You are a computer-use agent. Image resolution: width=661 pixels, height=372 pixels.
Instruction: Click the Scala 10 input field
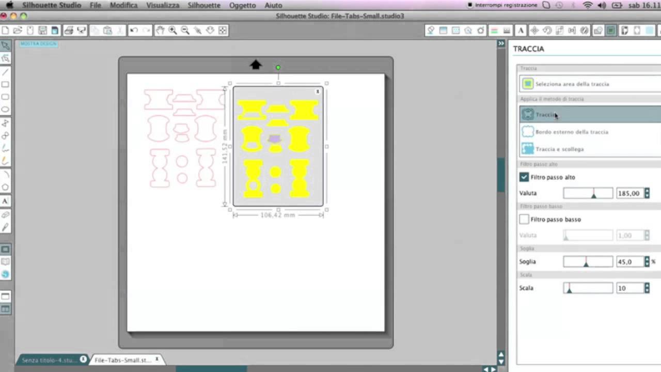(x=630, y=288)
